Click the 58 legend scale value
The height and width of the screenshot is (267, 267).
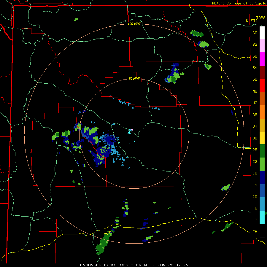click(255, 56)
